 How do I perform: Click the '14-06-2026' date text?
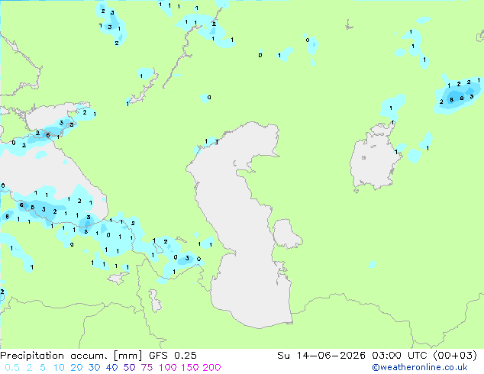coord(331,356)
